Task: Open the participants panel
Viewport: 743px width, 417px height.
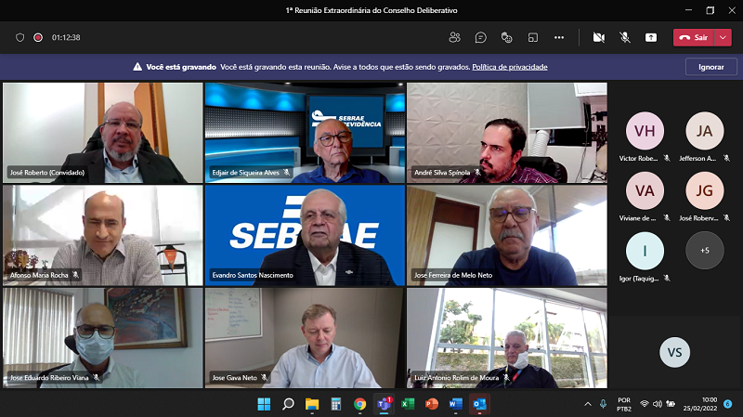Action: [x=454, y=37]
